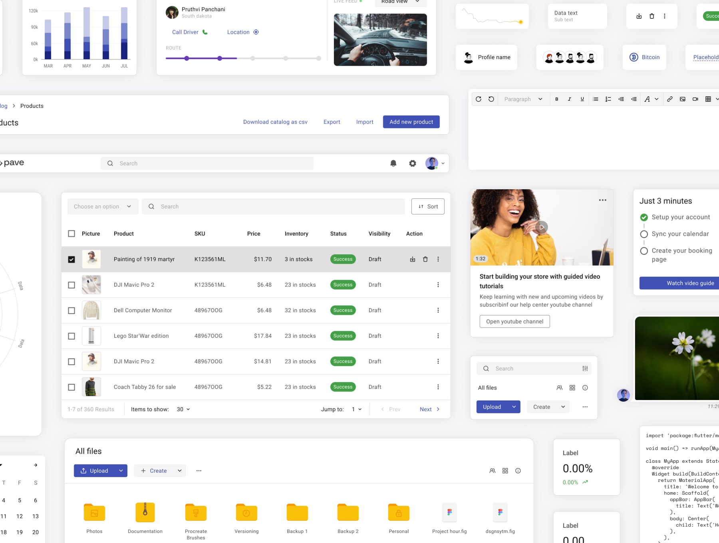Click the bold formatting icon
The width and height of the screenshot is (719, 543).
click(x=556, y=99)
